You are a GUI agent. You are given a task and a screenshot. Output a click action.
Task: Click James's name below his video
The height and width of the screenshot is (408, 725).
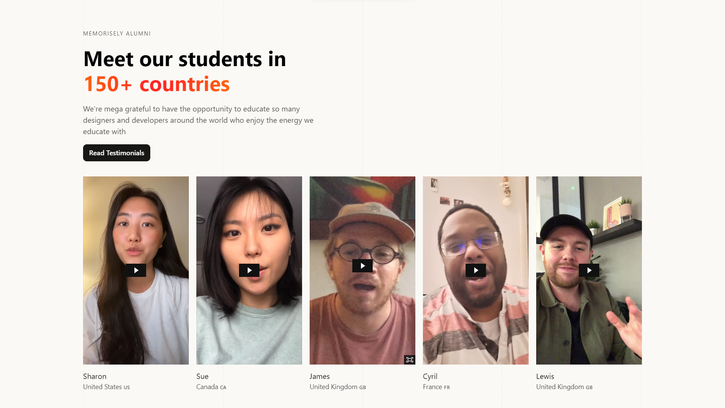coord(320,376)
